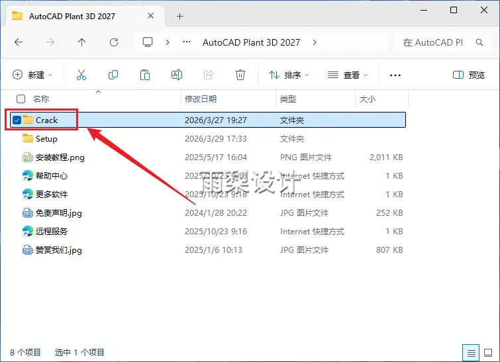Click the search magnifier icon
The width and height of the screenshot is (500, 362).
point(479,42)
